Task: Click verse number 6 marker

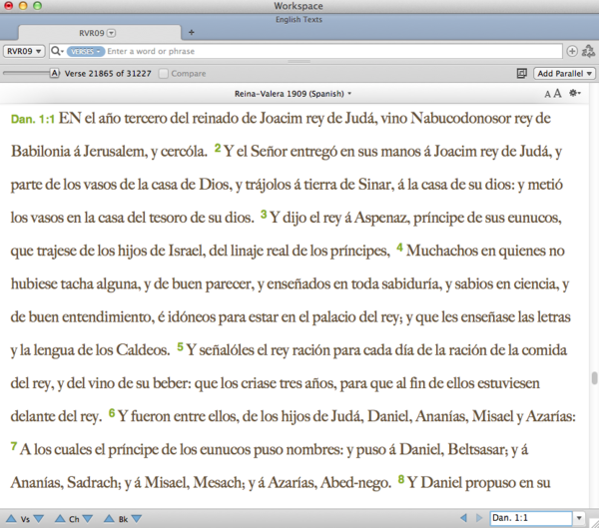Action: 112,413
